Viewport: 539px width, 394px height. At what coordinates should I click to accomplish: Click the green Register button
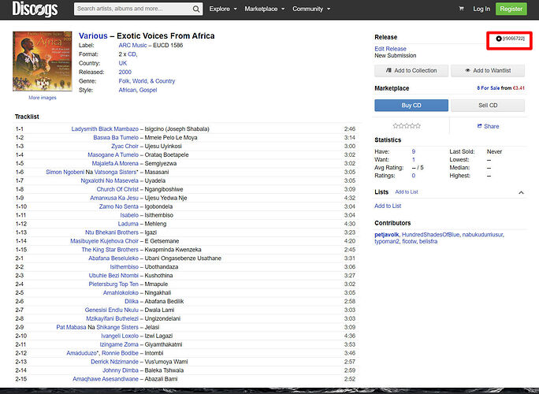coord(511,9)
